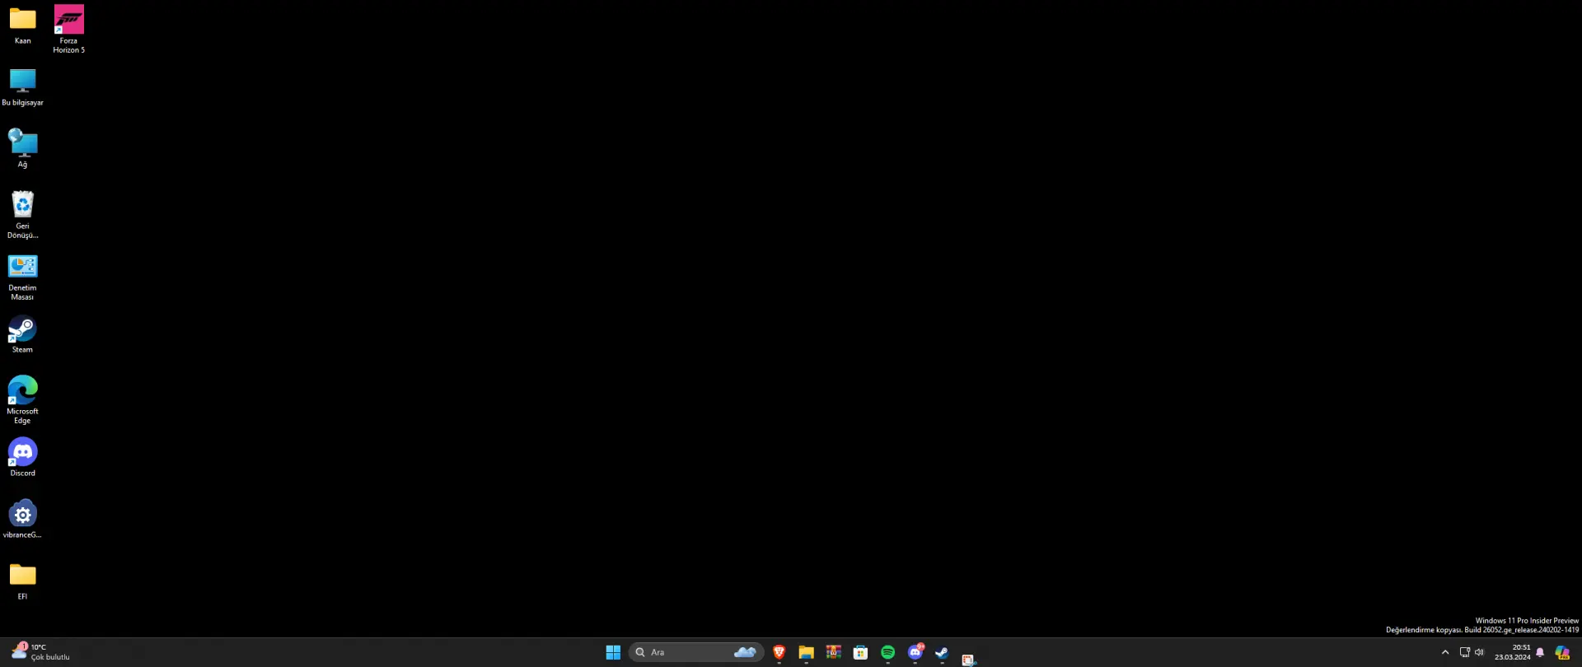
Task: Open Spotify from the taskbar
Action: pos(888,652)
